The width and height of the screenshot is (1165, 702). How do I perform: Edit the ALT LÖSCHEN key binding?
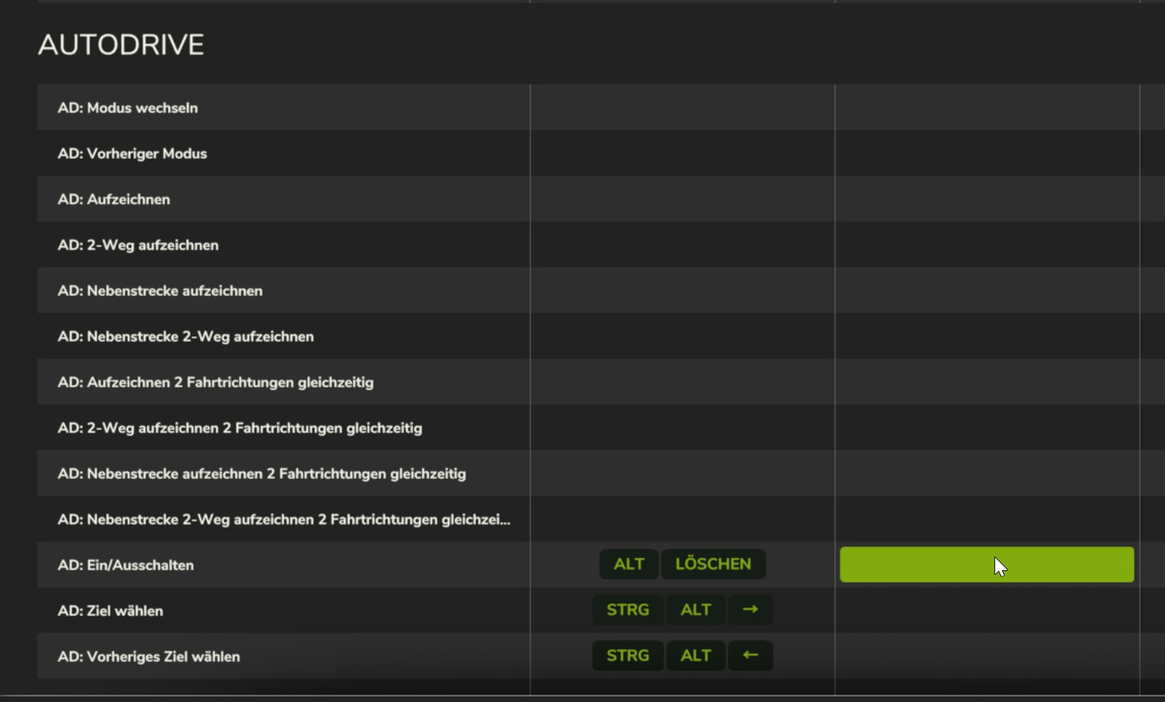[x=683, y=565]
